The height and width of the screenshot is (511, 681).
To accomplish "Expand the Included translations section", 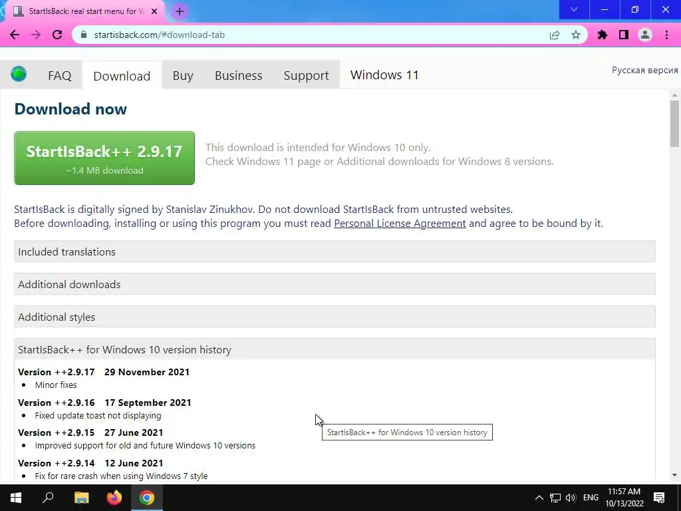I will [x=335, y=252].
